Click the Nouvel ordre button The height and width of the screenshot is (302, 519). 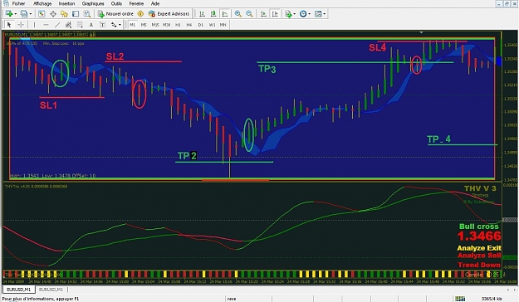pyautogui.click(x=115, y=14)
